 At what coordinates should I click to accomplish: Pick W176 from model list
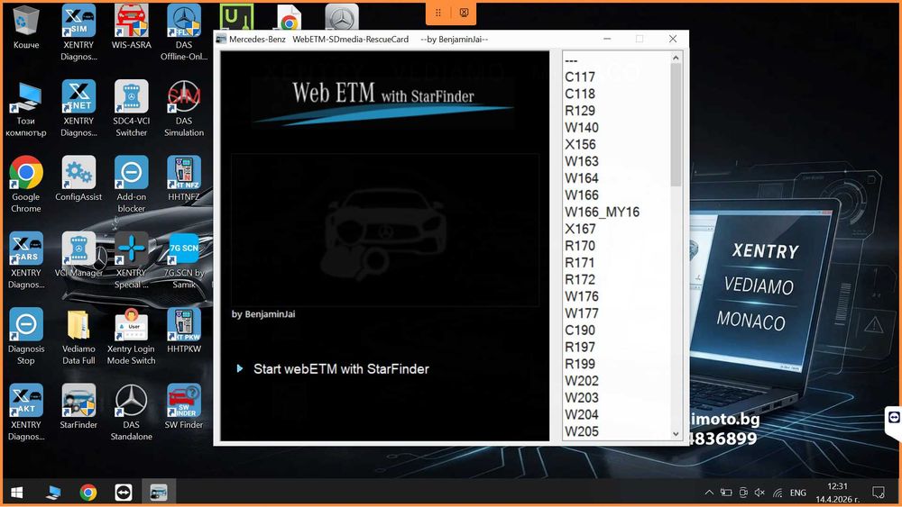click(x=582, y=297)
